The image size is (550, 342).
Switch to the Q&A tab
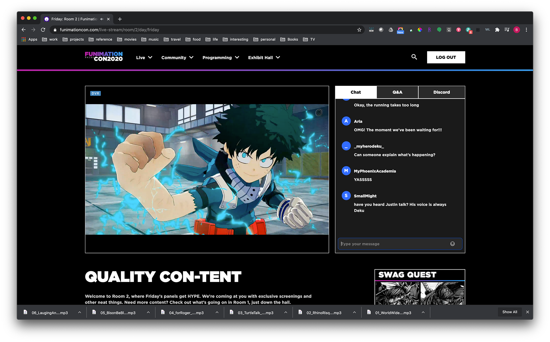pos(397,92)
